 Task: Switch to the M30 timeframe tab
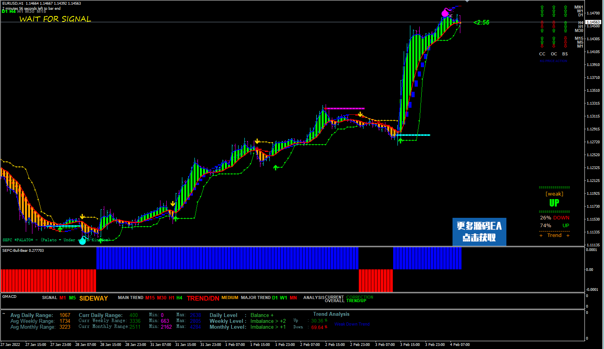(x=29, y=12)
